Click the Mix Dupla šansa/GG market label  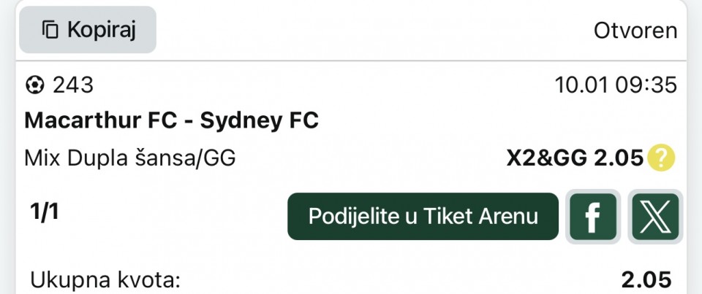tap(130, 158)
